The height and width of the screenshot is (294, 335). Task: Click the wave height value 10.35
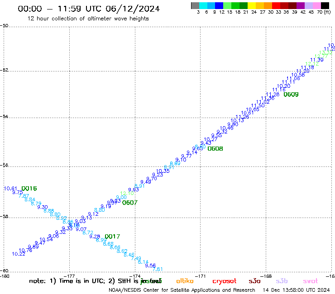point(163,171)
